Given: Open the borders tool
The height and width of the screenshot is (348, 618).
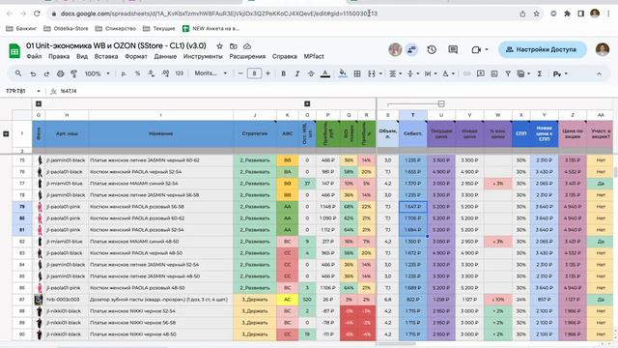Looking at the screenshot, I should (357, 73).
